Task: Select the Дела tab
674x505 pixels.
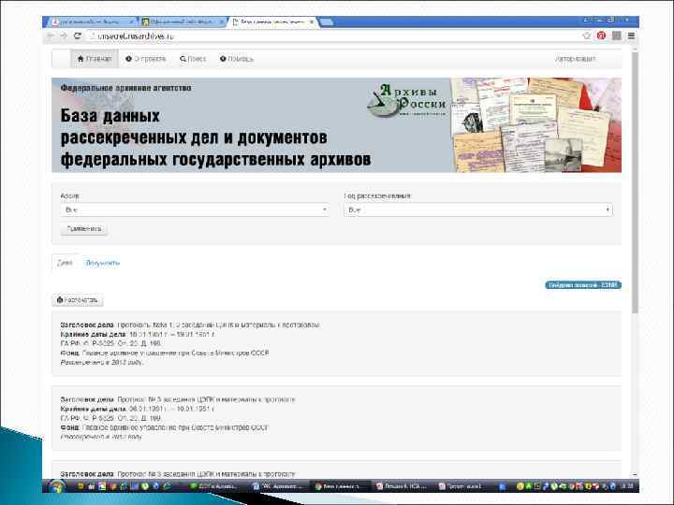Action: [x=65, y=263]
